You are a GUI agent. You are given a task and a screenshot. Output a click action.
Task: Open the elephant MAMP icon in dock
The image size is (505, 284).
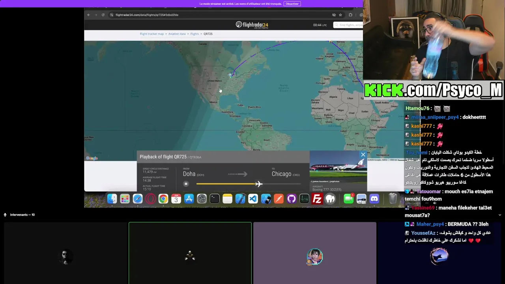click(330, 199)
